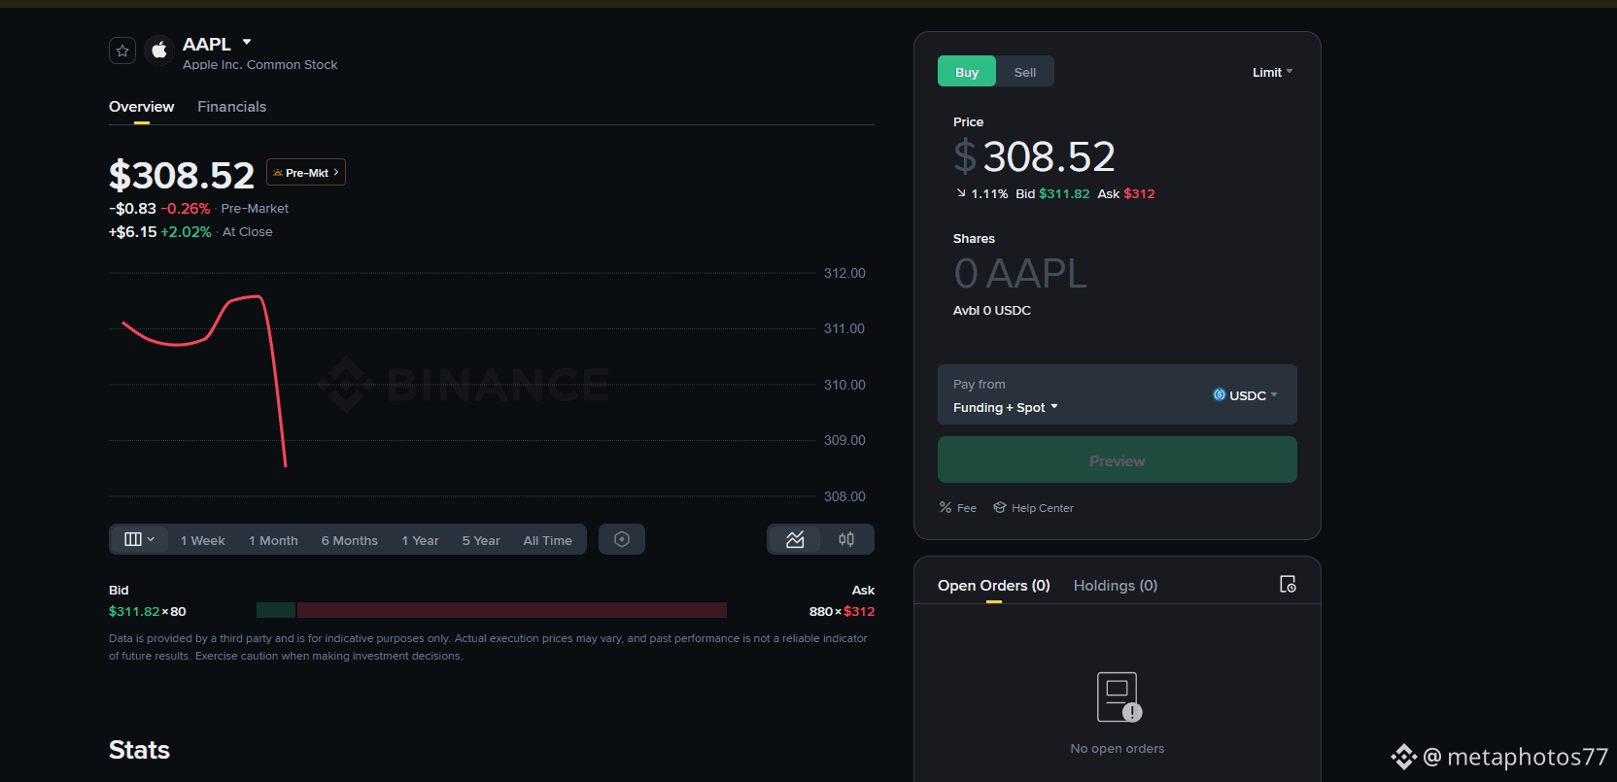Switch to the Overview tab
This screenshot has width=1617, height=782.
(x=142, y=107)
